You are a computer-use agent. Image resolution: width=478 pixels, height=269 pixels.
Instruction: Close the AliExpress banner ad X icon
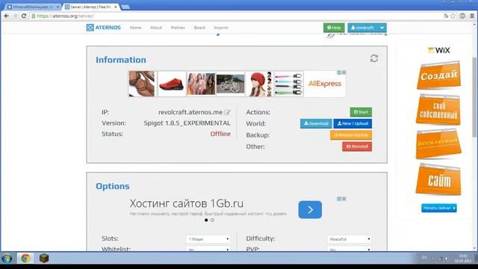coord(344,72)
